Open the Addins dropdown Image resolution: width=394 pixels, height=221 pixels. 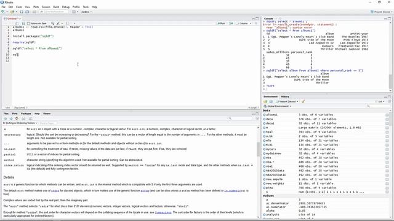pyautogui.click(x=86, y=12)
